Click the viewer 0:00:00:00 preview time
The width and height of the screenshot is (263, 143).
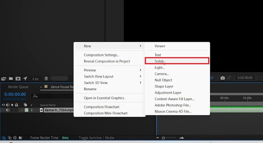[245, 78]
